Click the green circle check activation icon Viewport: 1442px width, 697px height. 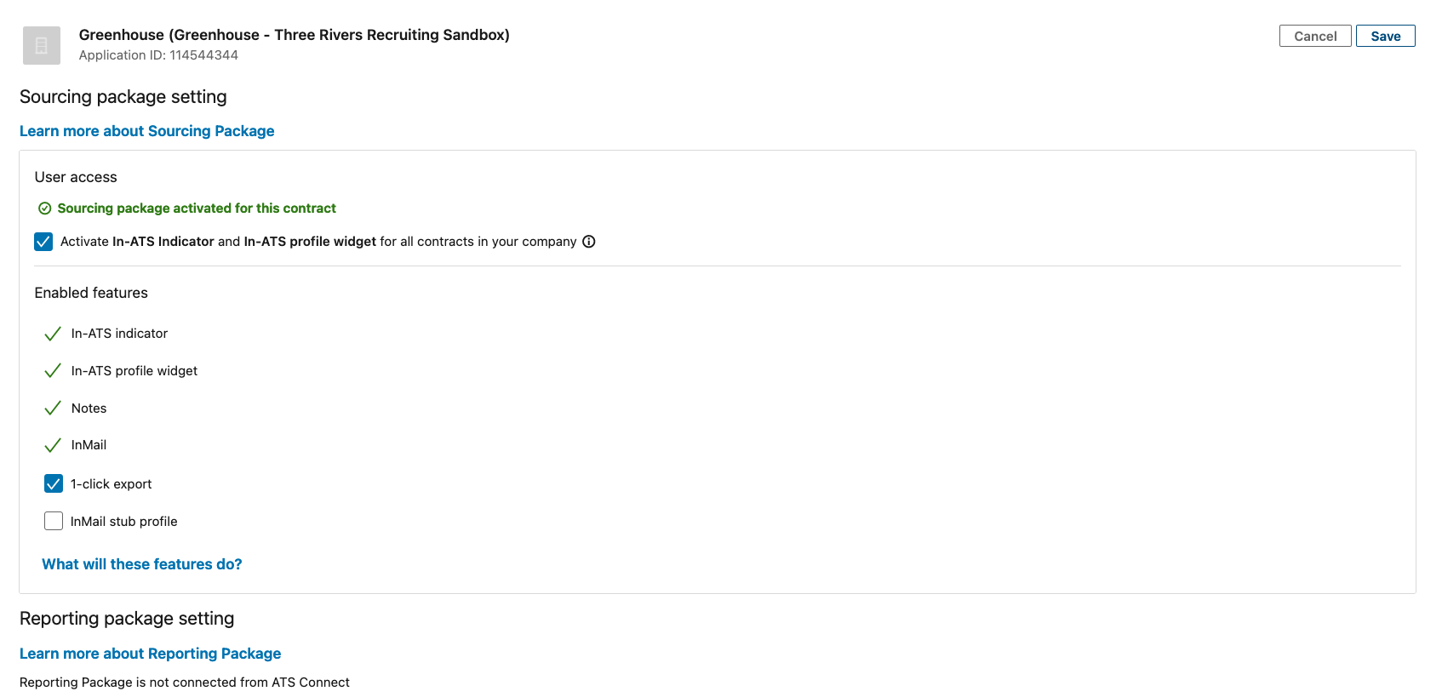45,209
